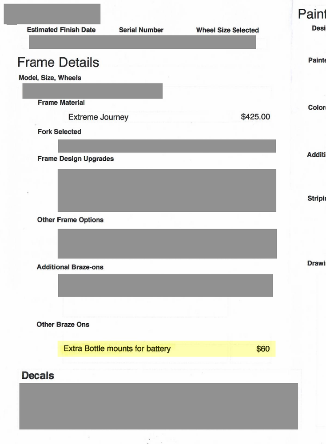This screenshot has height=444, width=326.
Task: Select the Fork Selected label
Action: (60, 132)
